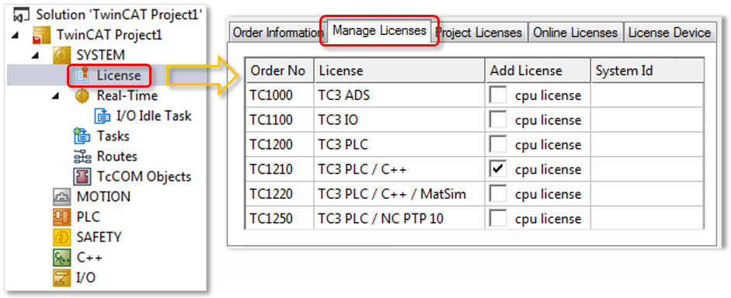Uncheck the TC1210 TC3 PLC / C++ license
The image size is (731, 298).
498,169
